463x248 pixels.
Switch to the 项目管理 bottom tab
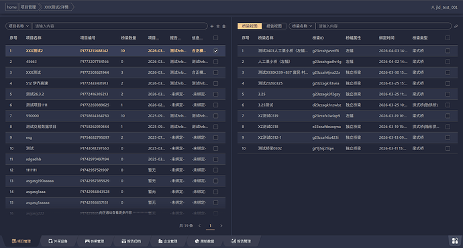21,241
